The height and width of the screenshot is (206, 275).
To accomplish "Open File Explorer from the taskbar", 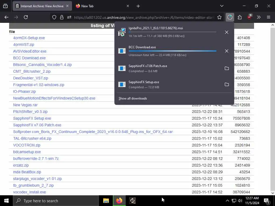I will tap(106, 201).
